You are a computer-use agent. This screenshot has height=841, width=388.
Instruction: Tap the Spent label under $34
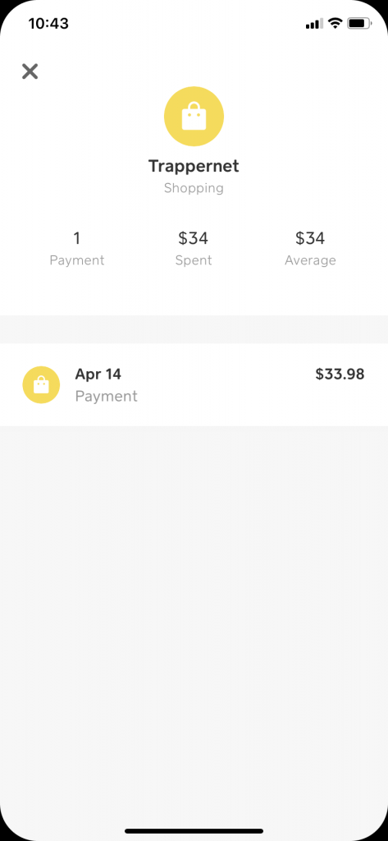click(194, 260)
